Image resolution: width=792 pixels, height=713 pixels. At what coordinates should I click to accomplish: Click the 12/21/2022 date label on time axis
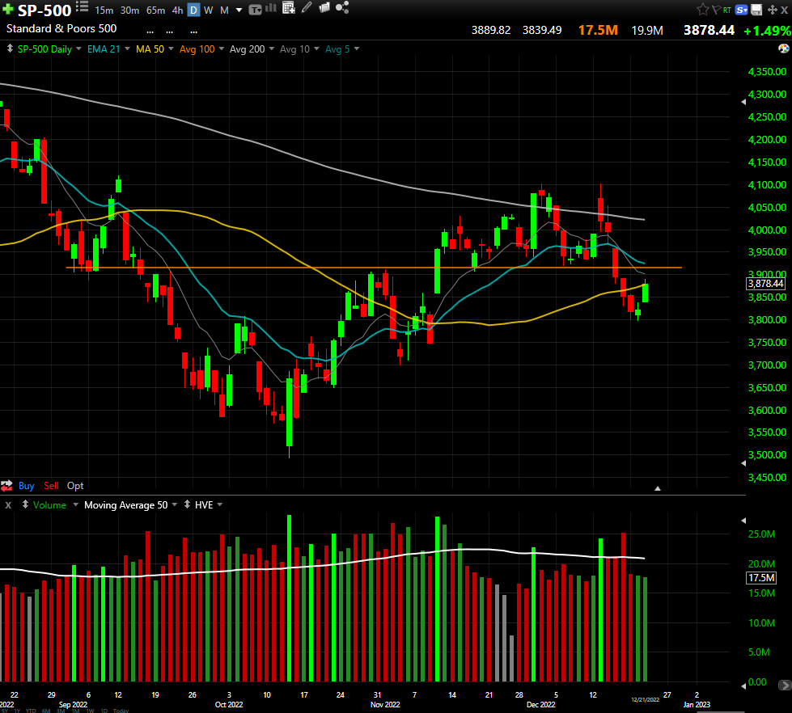click(x=645, y=699)
